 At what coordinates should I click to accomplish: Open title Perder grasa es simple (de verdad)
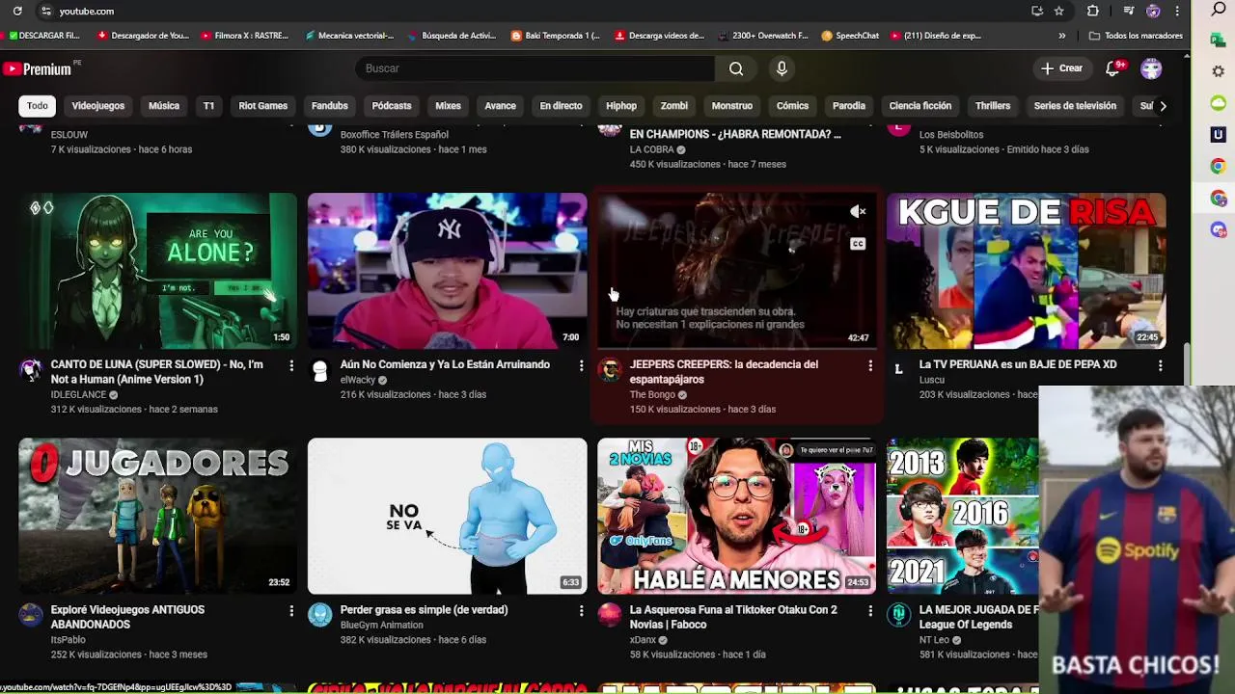coord(424,610)
